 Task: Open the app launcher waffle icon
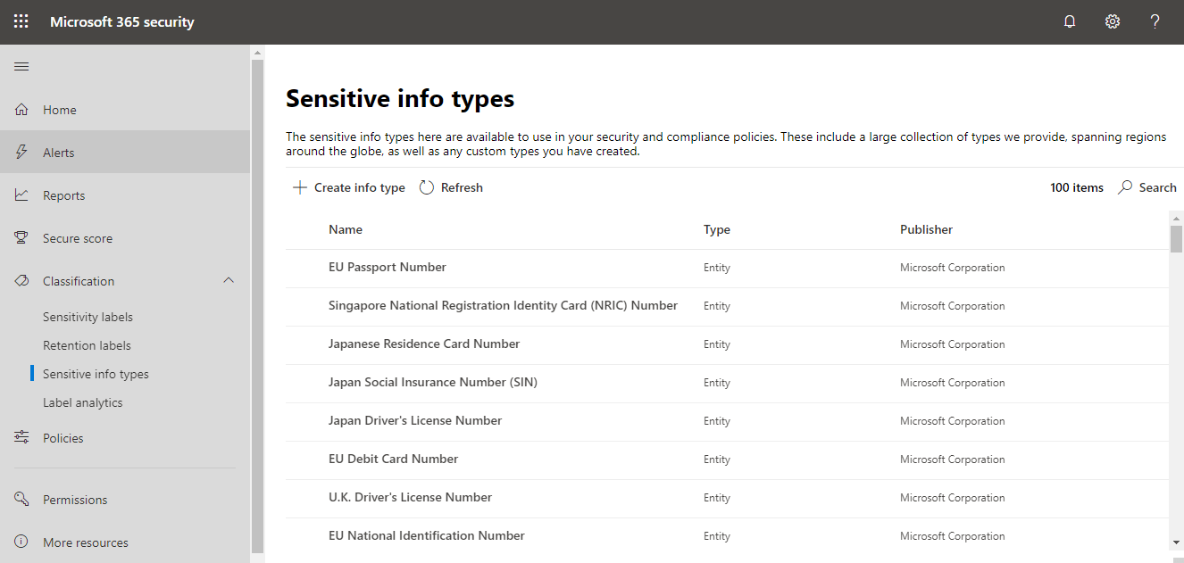(21, 22)
